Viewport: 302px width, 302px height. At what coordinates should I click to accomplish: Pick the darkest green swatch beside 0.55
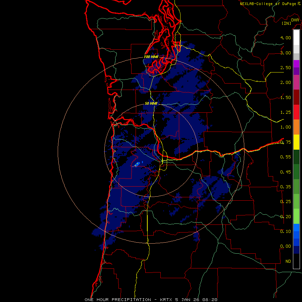point(296,157)
